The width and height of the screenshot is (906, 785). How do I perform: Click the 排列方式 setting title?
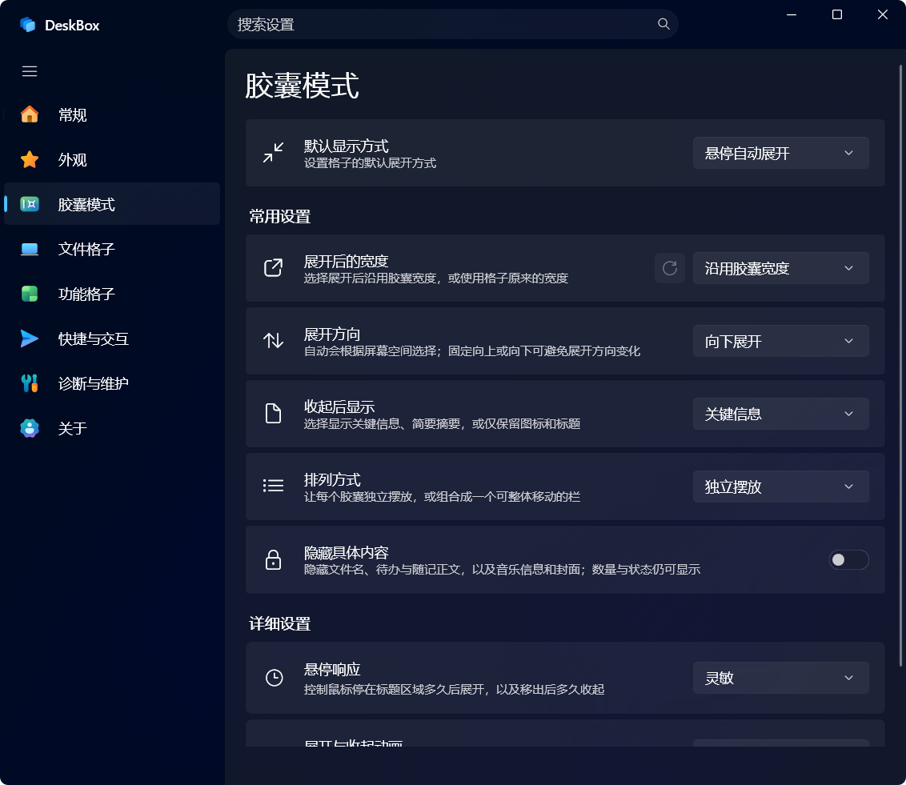click(x=332, y=479)
